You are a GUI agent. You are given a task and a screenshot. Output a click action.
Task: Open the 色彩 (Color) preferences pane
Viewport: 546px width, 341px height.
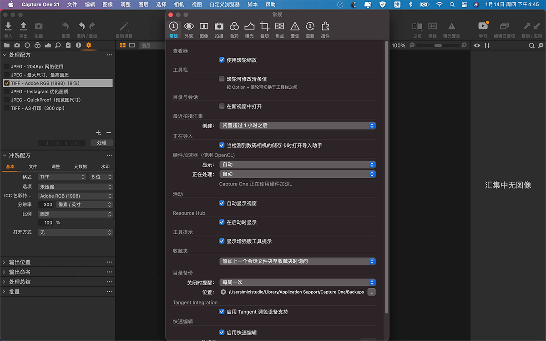point(234,30)
